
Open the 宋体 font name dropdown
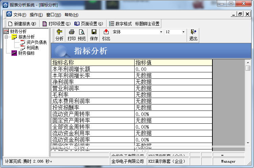point(161,32)
